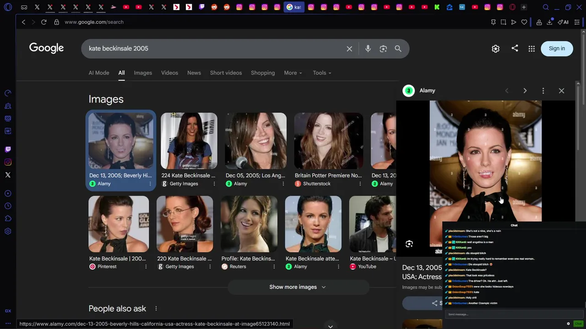Switch to Short videos tab
The width and height of the screenshot is (586, 329).
[x=226, y=73]
